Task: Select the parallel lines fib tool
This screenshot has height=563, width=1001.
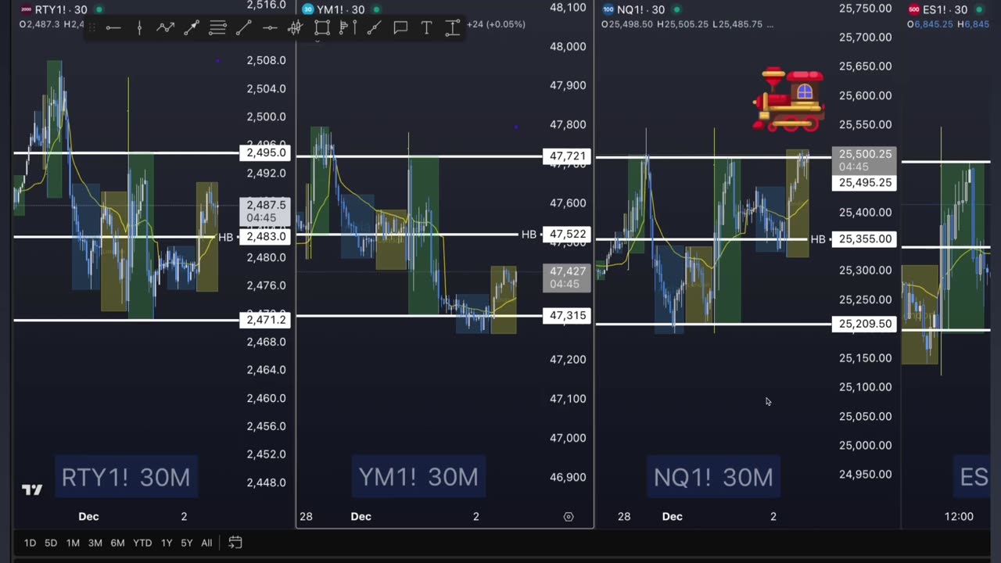Action: 217,28
